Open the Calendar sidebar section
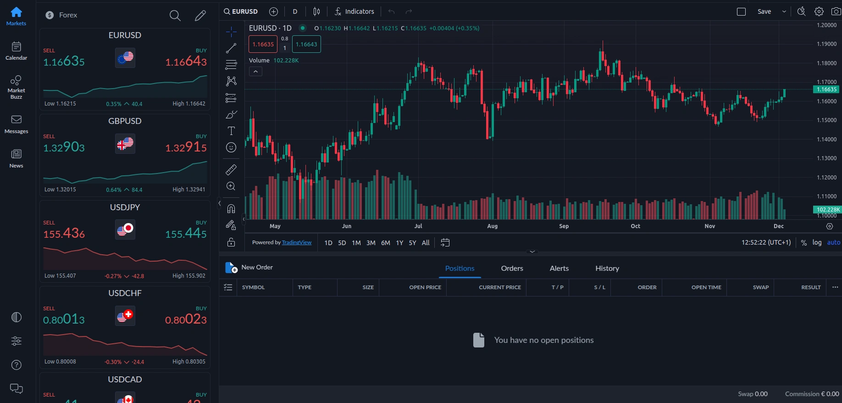Viewport: 842px width, 403px height. 16,51
